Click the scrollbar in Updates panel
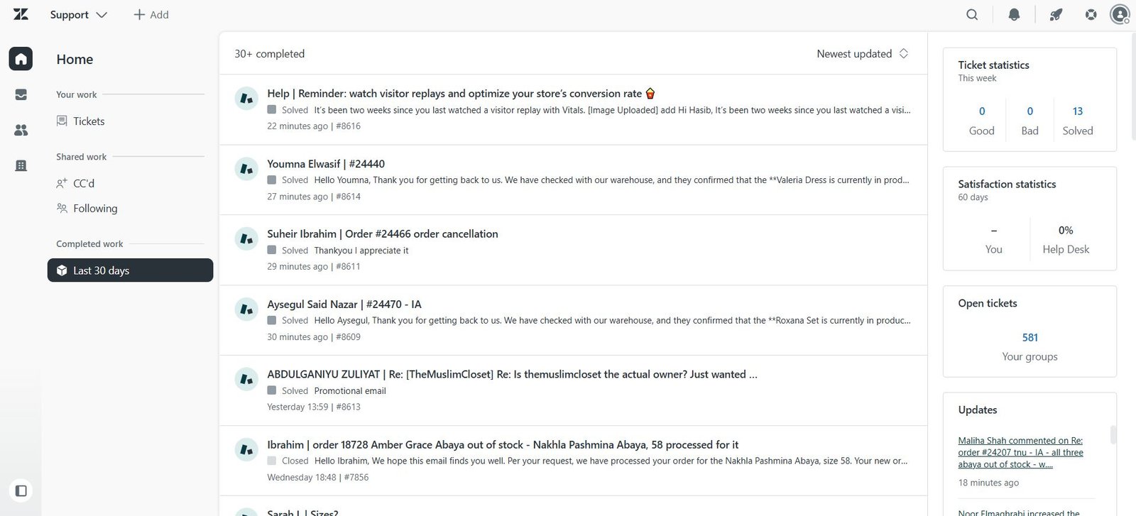Image resolution: width=1136 pixels, height=516 pixels. click(1113, 434)
